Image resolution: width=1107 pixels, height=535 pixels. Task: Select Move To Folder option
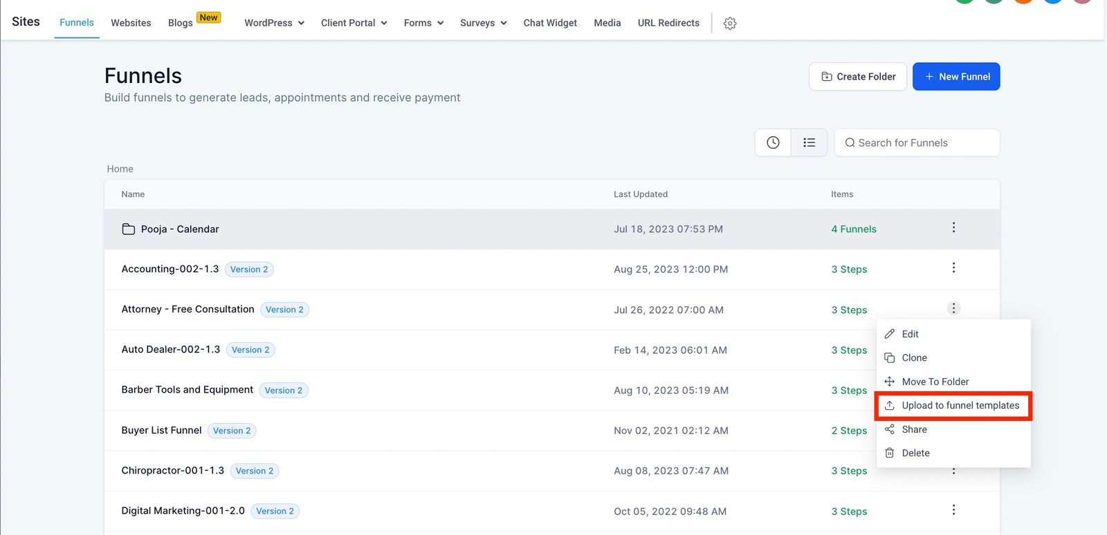(935, 382)
